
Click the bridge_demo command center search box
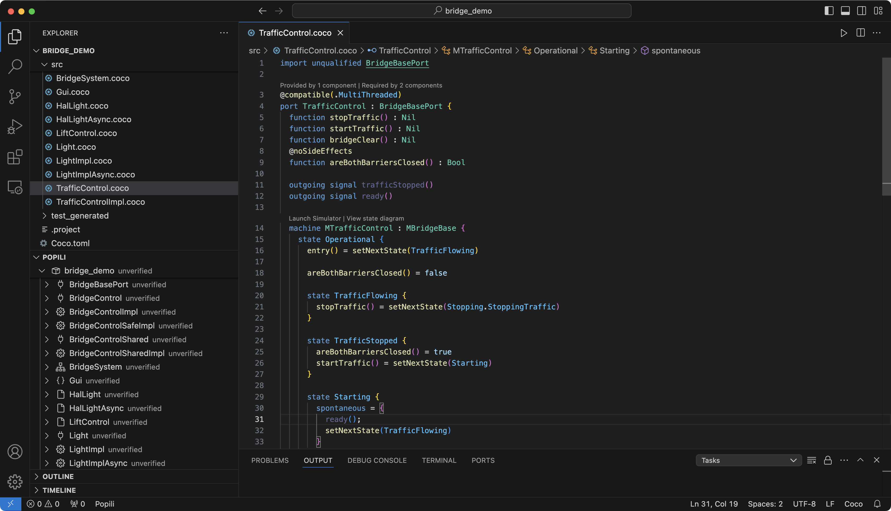tap(461, 11)
